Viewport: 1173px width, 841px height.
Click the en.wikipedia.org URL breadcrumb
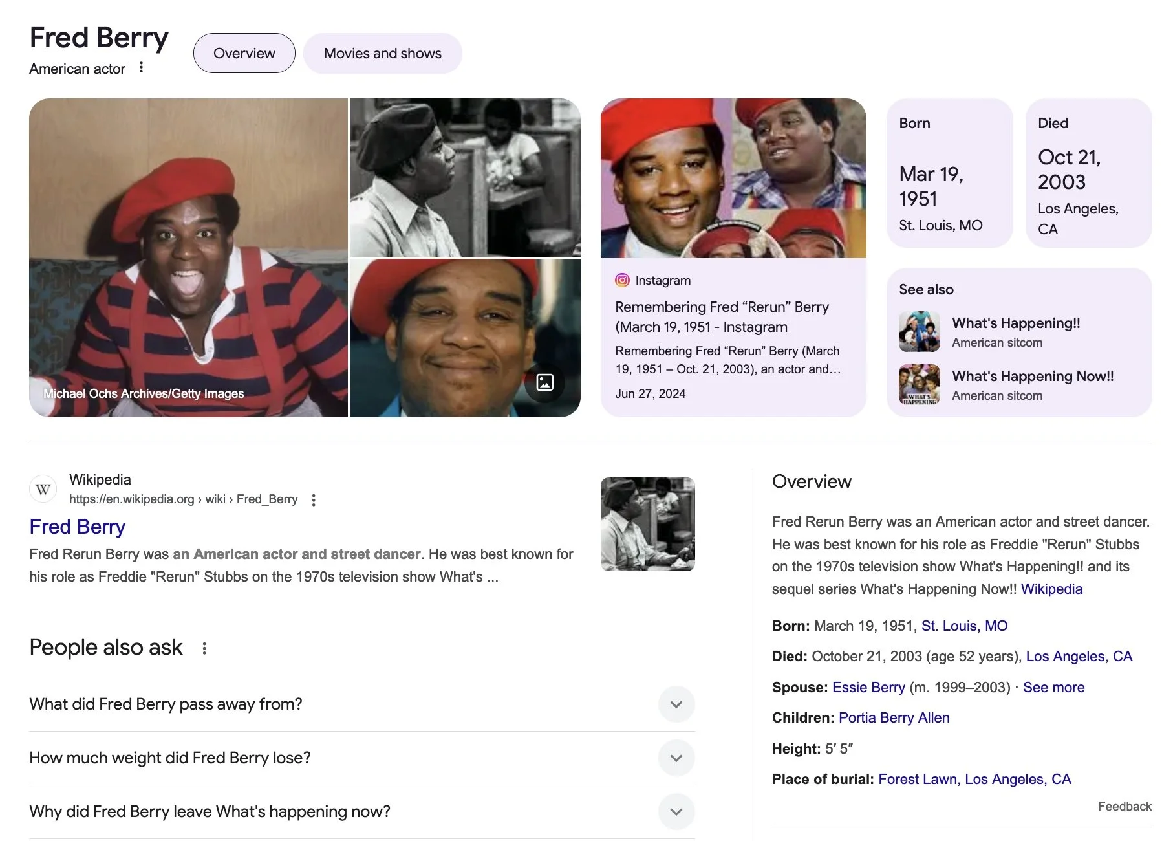click(x=183, y=499)
